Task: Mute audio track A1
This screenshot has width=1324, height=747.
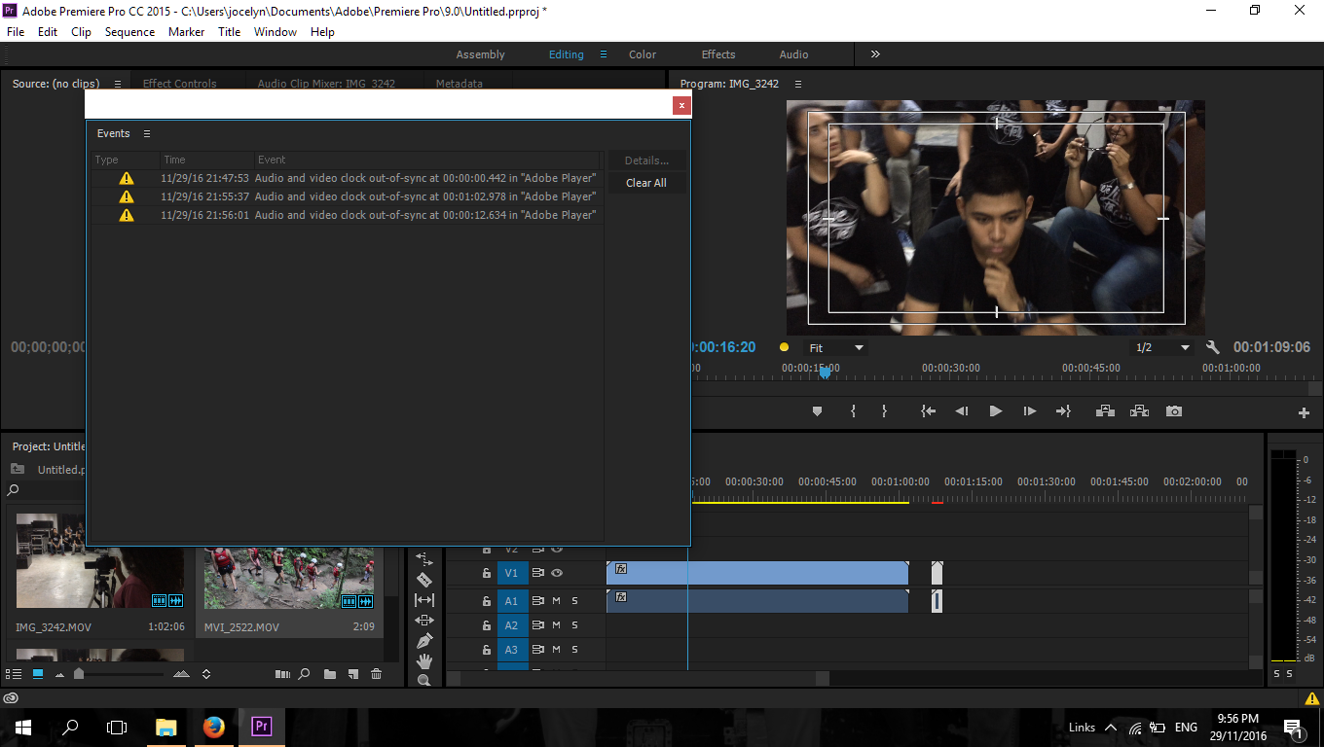Action: (x=556, y=600)
